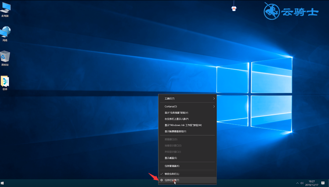The image size is (329, 187).
Task: Open the Action Center notification icon
Action: point(323,183)
